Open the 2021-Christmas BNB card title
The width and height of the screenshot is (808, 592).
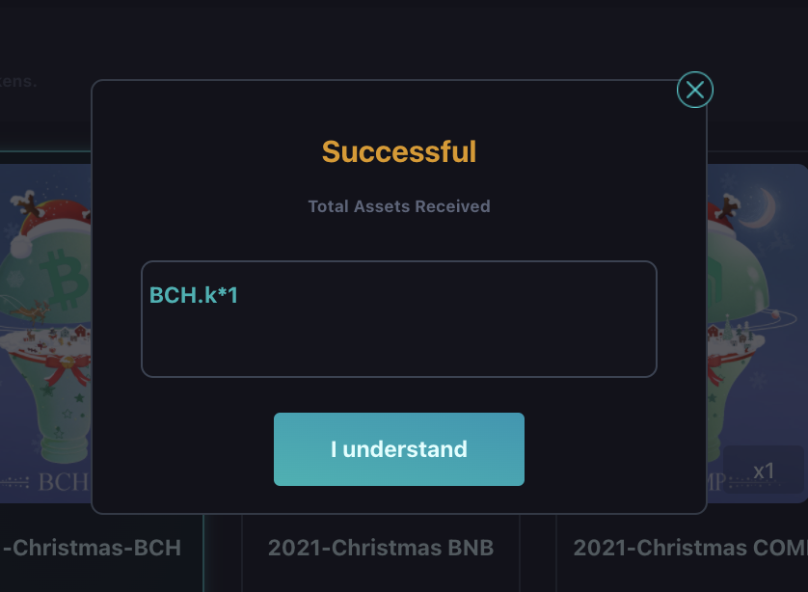click(x=381, y=548)
